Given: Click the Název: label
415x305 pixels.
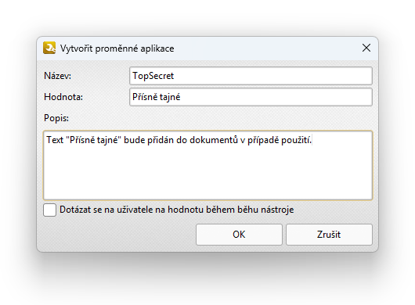Looking at the screenshot, I should coord(57,76).
